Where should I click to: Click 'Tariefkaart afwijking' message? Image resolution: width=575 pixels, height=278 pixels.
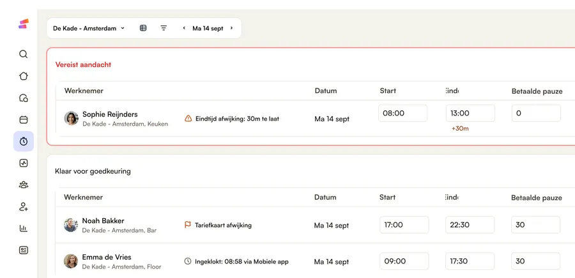click(224, 225)
